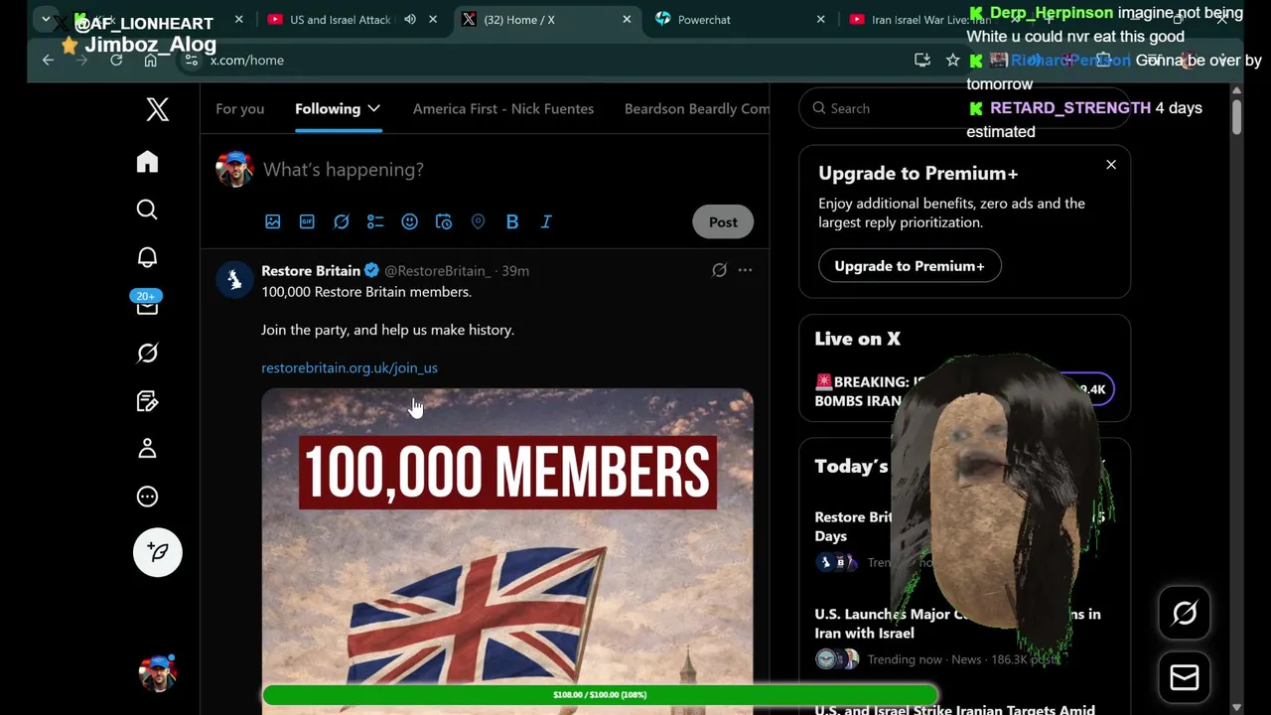Screen dimensions: 1271x715
Task: Click green donation goal progress bar
Action: 599,695
